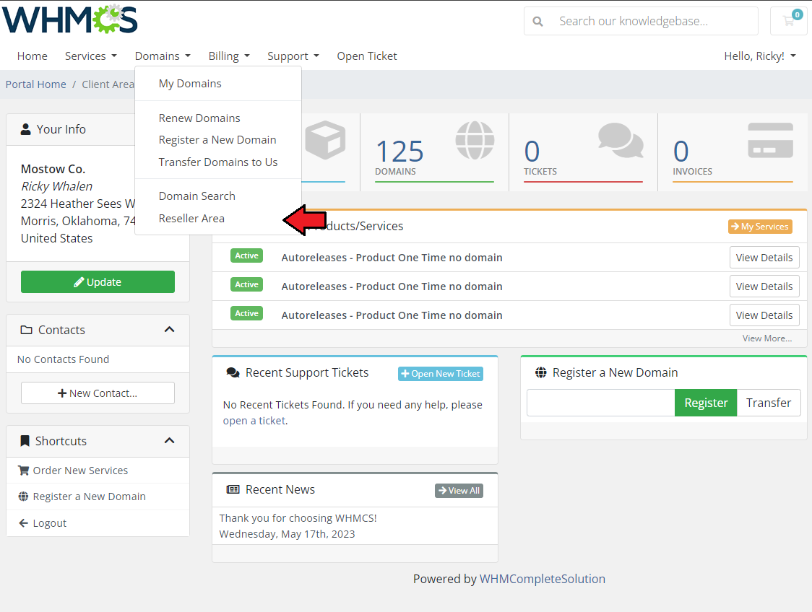
Task: Open the Services dropdown menu
Action: click(90, 56)
